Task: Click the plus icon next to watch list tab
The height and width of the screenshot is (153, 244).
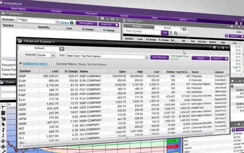Action: point(185,29)
